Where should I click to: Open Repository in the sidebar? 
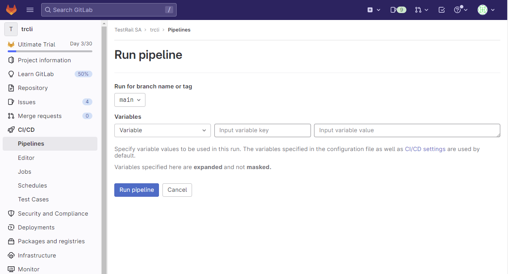tap(33, 88)
